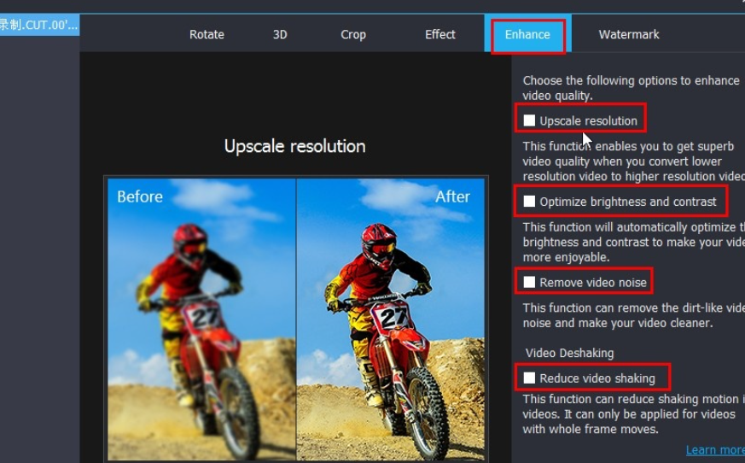
Task: Open the Crop tab
Action: click(353, 35)
